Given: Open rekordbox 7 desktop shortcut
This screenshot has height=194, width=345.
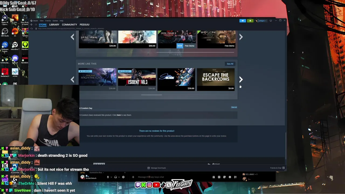Looking at the screenshot, I should point(15,46).
